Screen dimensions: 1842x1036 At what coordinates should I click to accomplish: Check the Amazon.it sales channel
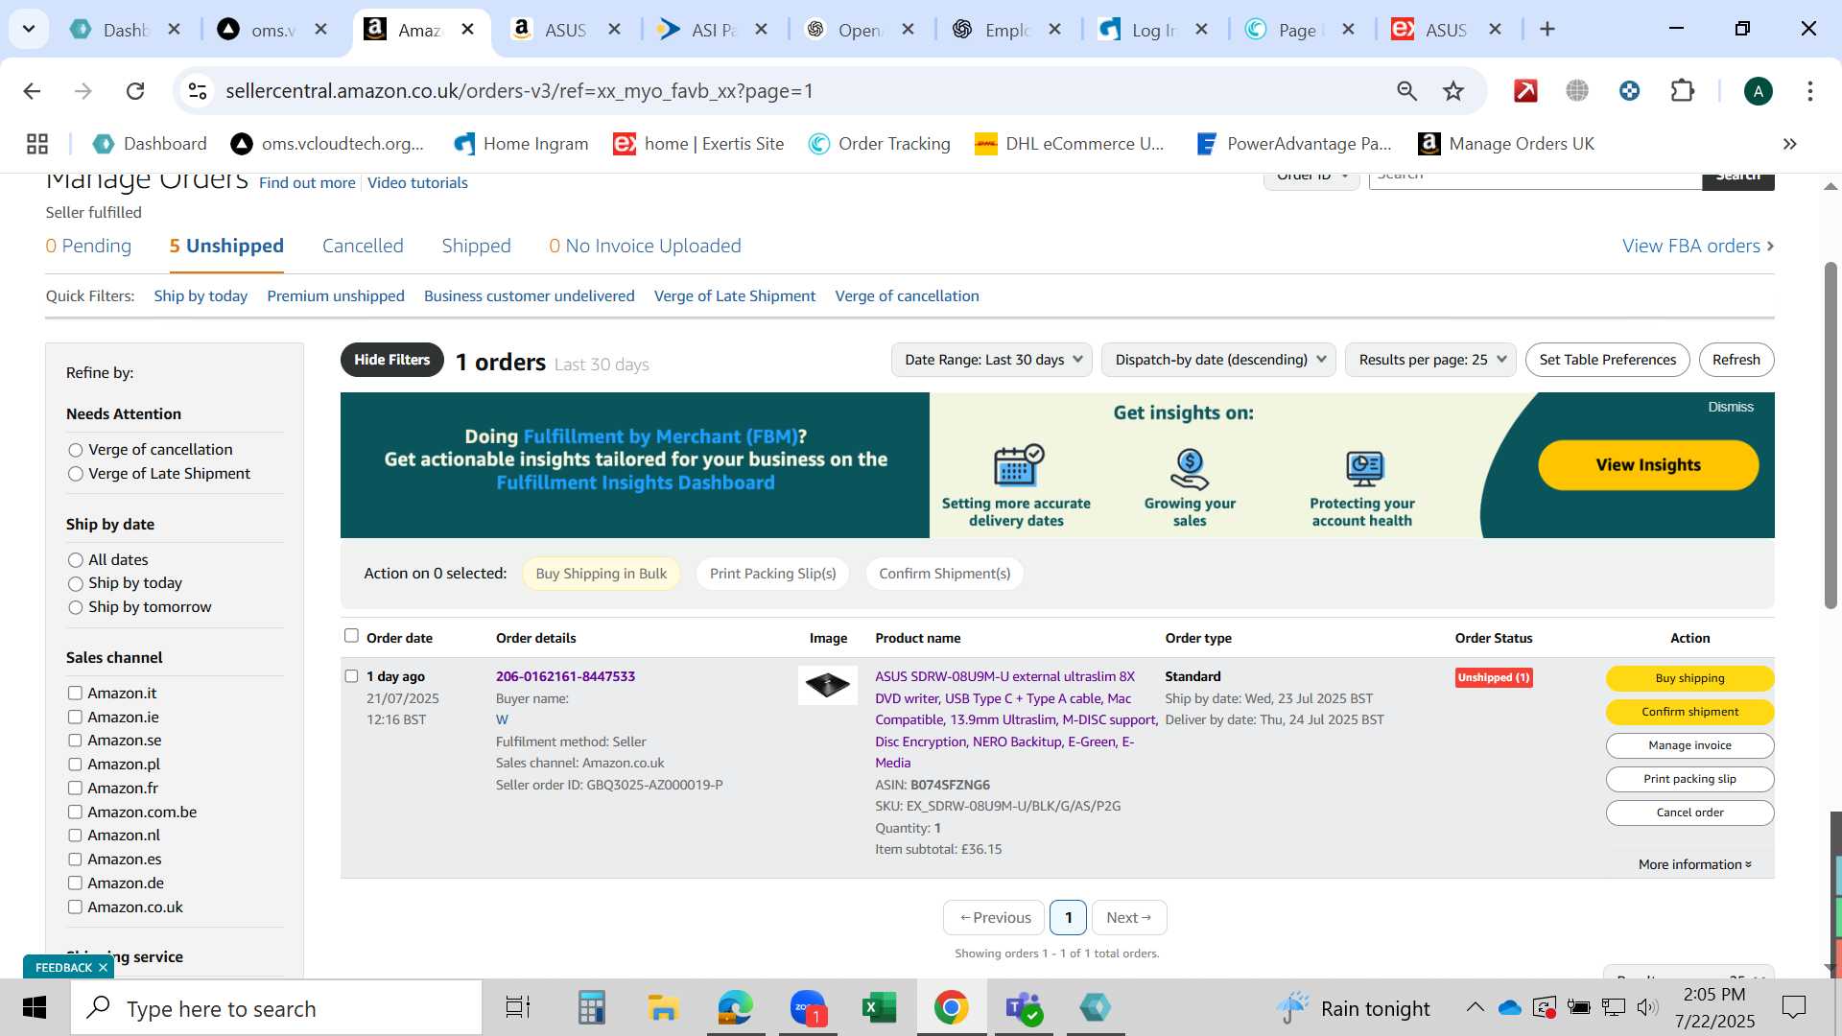tap(75, 693)
